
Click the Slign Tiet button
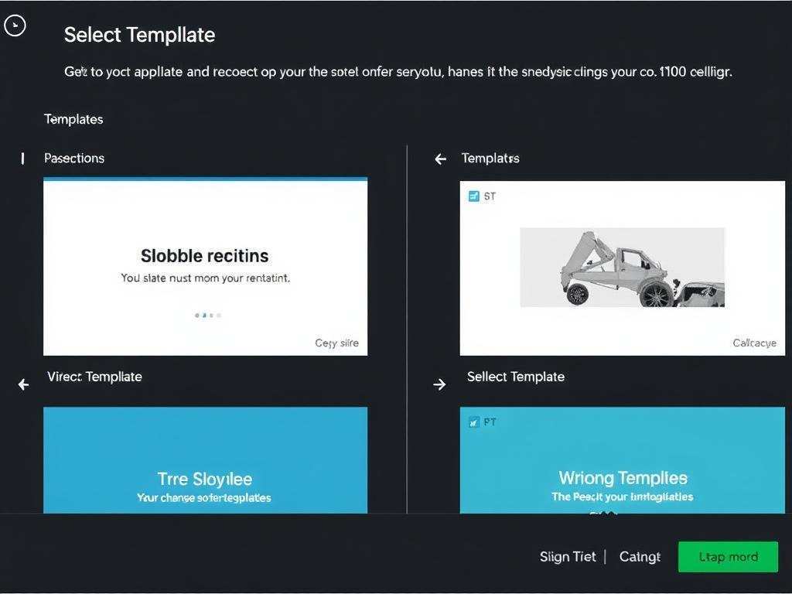pos(568,557)
